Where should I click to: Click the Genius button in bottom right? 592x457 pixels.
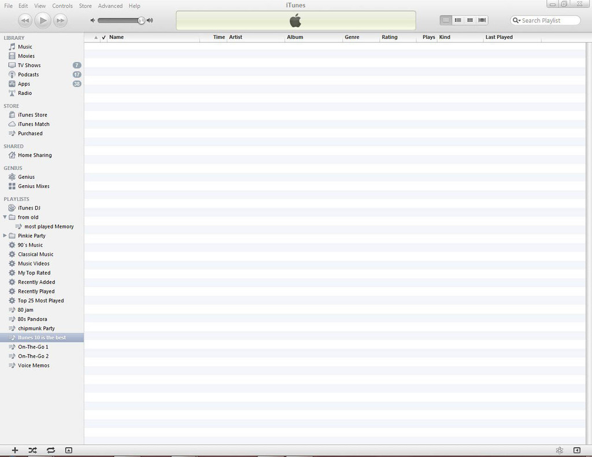pos(560,450)
